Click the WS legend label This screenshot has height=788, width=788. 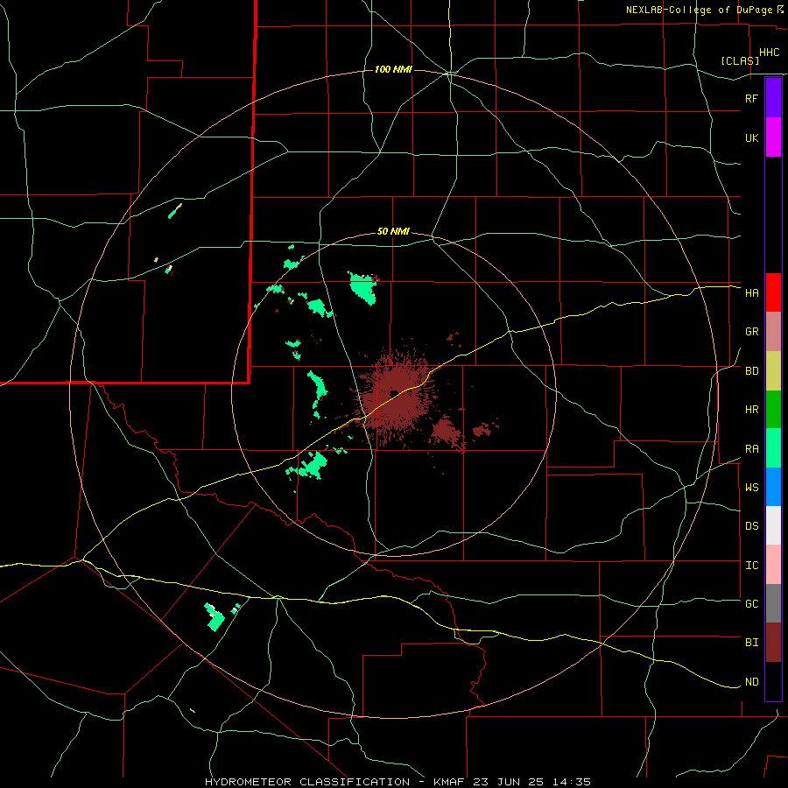pos(751,487)
